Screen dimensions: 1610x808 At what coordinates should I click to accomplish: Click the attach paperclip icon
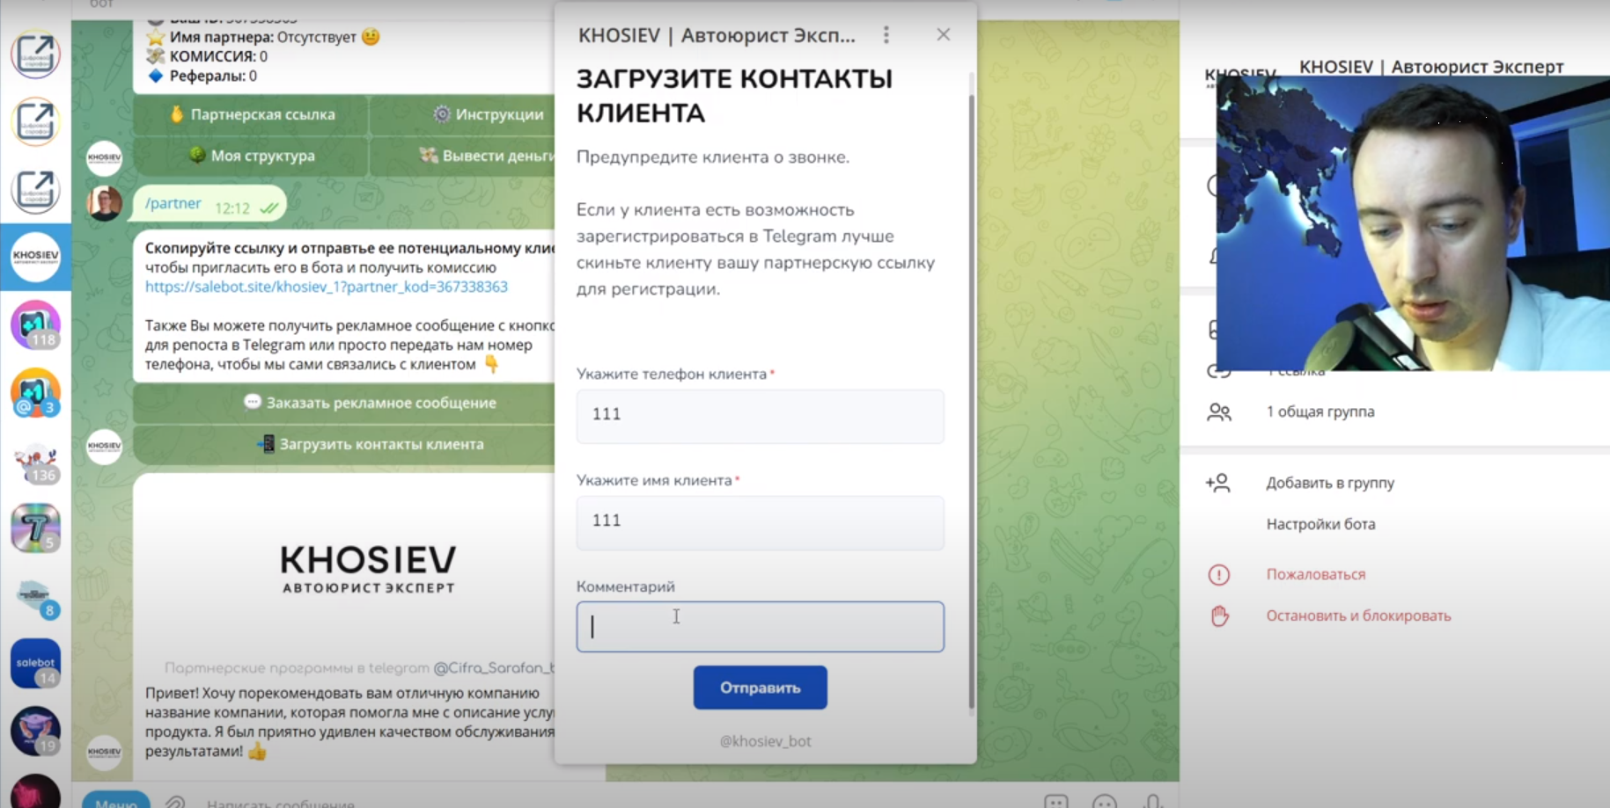point(175,802)
